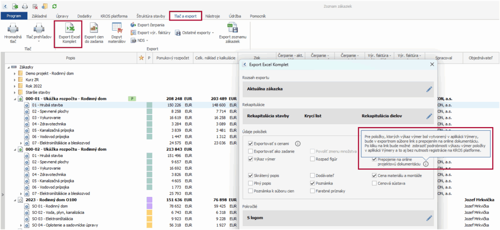The width and height of the screenshot is (500, 230).
Task: Switch to the Nástroje tab
Action: point(212,16)
